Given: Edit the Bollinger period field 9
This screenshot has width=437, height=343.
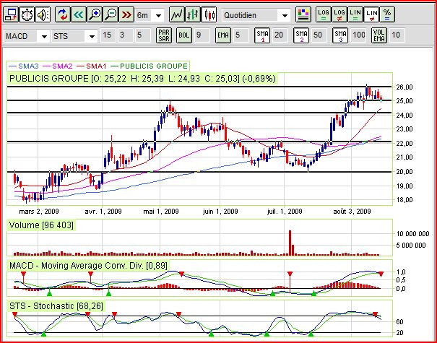Looking at the screenshot, I should (202, 35).
